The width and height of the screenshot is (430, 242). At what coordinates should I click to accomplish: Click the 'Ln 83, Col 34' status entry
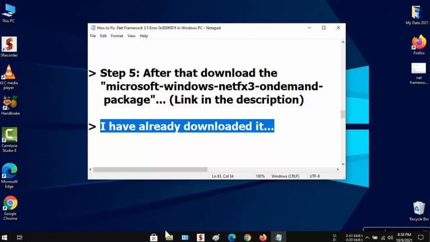pos(222,176)
